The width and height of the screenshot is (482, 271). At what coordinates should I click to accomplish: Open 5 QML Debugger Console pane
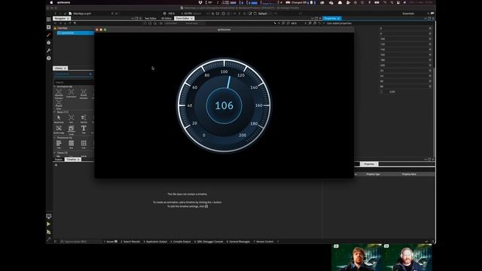(209, 242)
